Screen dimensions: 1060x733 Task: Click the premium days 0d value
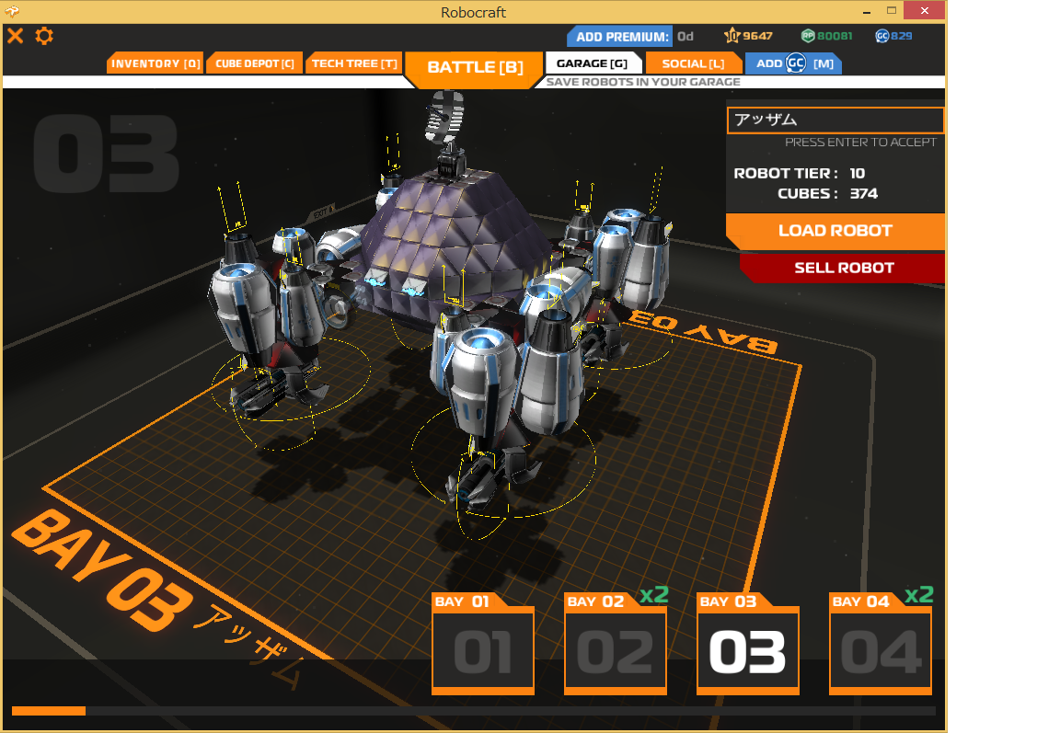(x=686, y=37)
